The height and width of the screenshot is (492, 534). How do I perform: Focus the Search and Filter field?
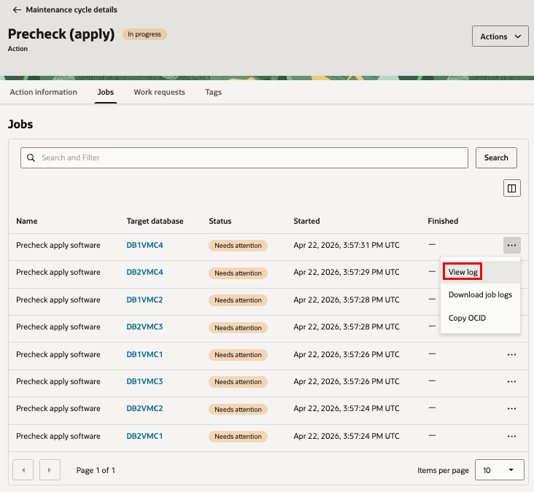point(244,157)
